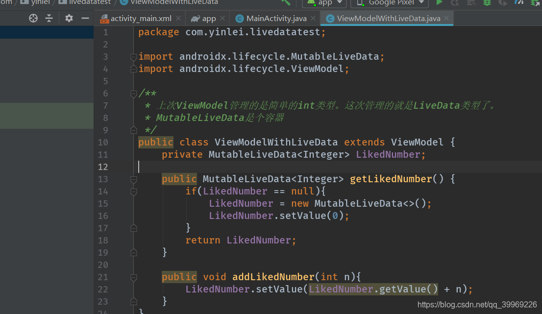Click Apply Changes in the toolbar
Screen dimensions: 542x314
(x=454, y=3)
